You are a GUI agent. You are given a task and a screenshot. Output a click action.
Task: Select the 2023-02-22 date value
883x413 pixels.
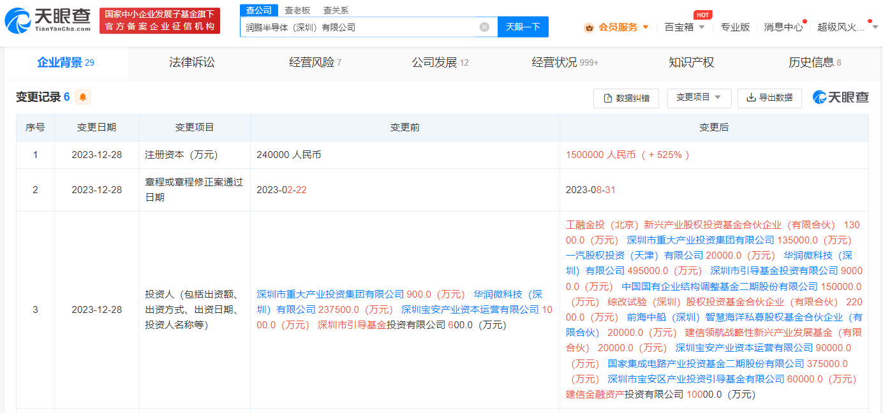281,190
